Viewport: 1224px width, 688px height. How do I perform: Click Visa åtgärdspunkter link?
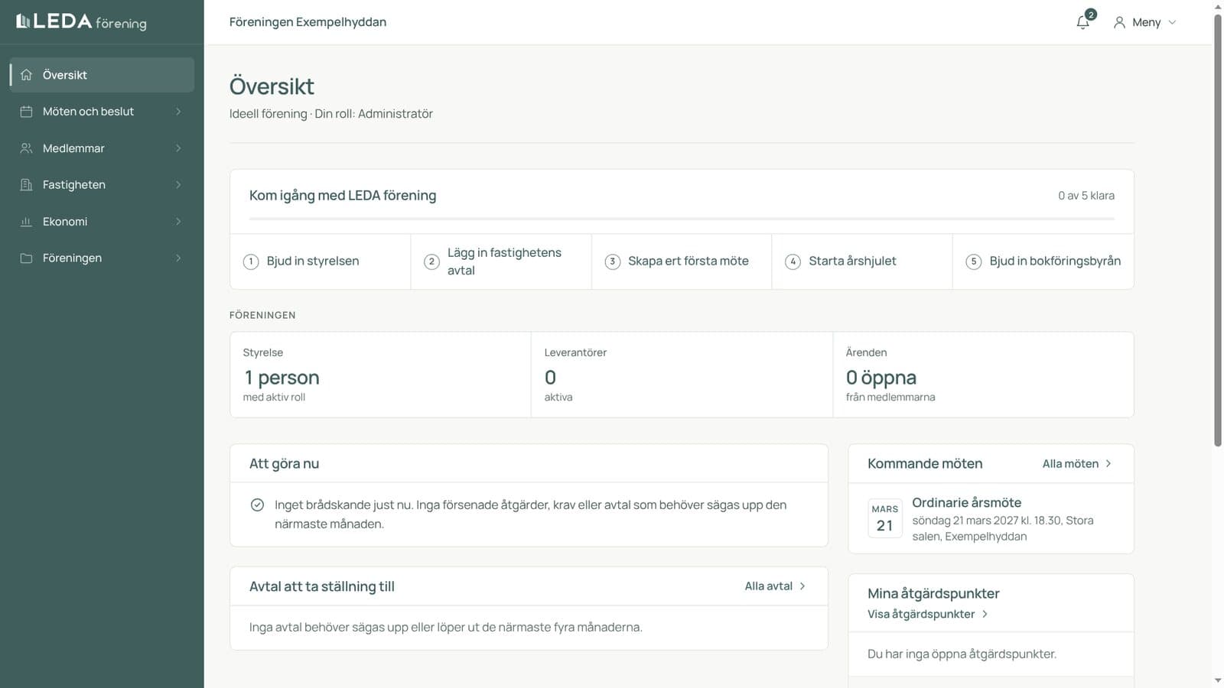(x=928, y=614)
